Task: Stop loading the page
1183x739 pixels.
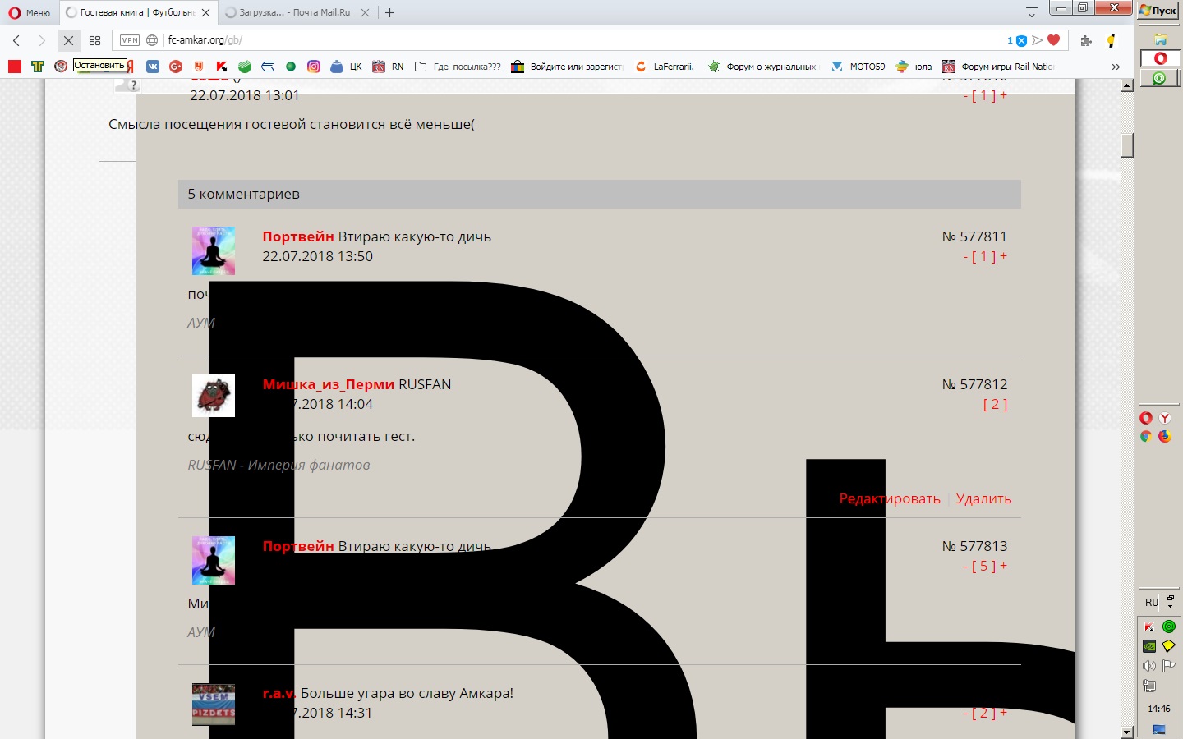Action: 69,40
